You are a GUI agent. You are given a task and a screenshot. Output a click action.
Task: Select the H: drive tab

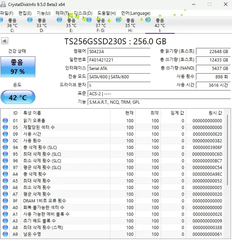click(130, 25)
